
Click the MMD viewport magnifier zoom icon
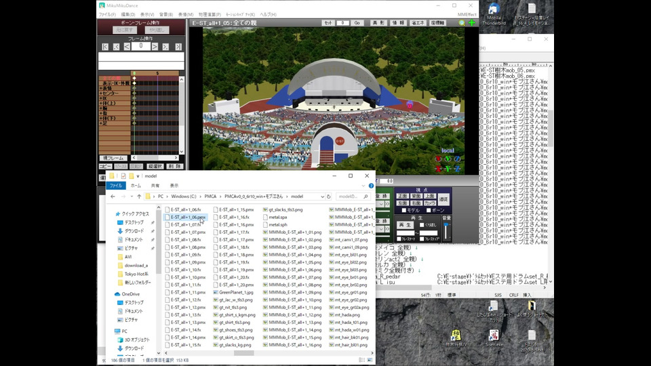coord(462,23)
